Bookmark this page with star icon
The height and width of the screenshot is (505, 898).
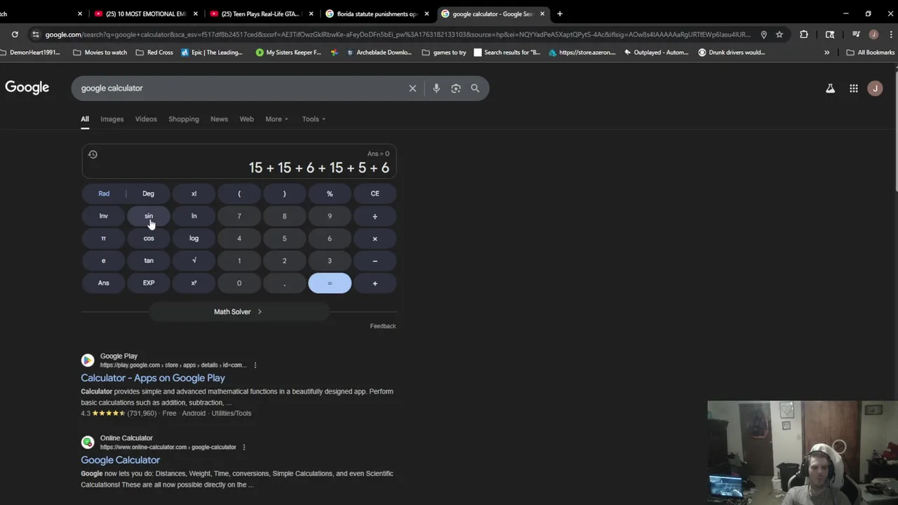(x=779, y=34)
